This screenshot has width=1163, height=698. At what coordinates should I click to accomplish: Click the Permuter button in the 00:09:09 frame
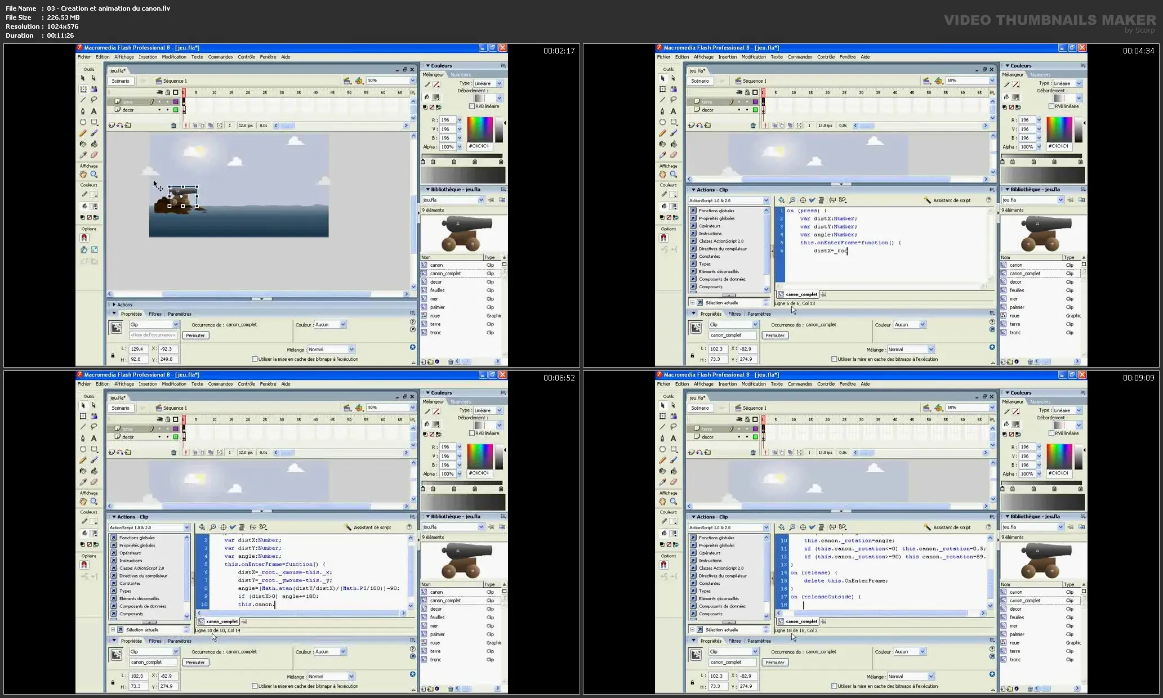tap(774, 663)
